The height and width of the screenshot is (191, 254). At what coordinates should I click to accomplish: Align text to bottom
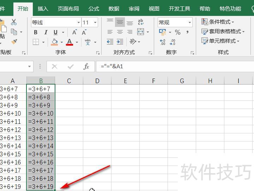(x=130, y=22)
